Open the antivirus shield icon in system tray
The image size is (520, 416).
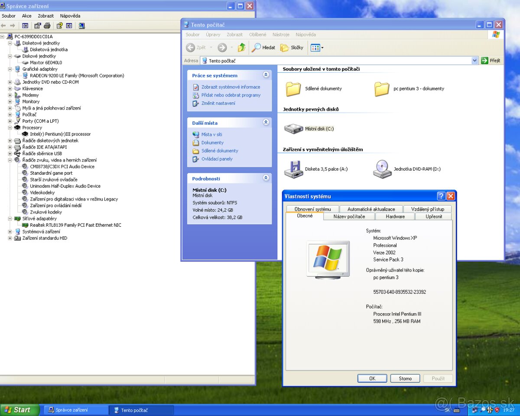[x=497, y=409]
